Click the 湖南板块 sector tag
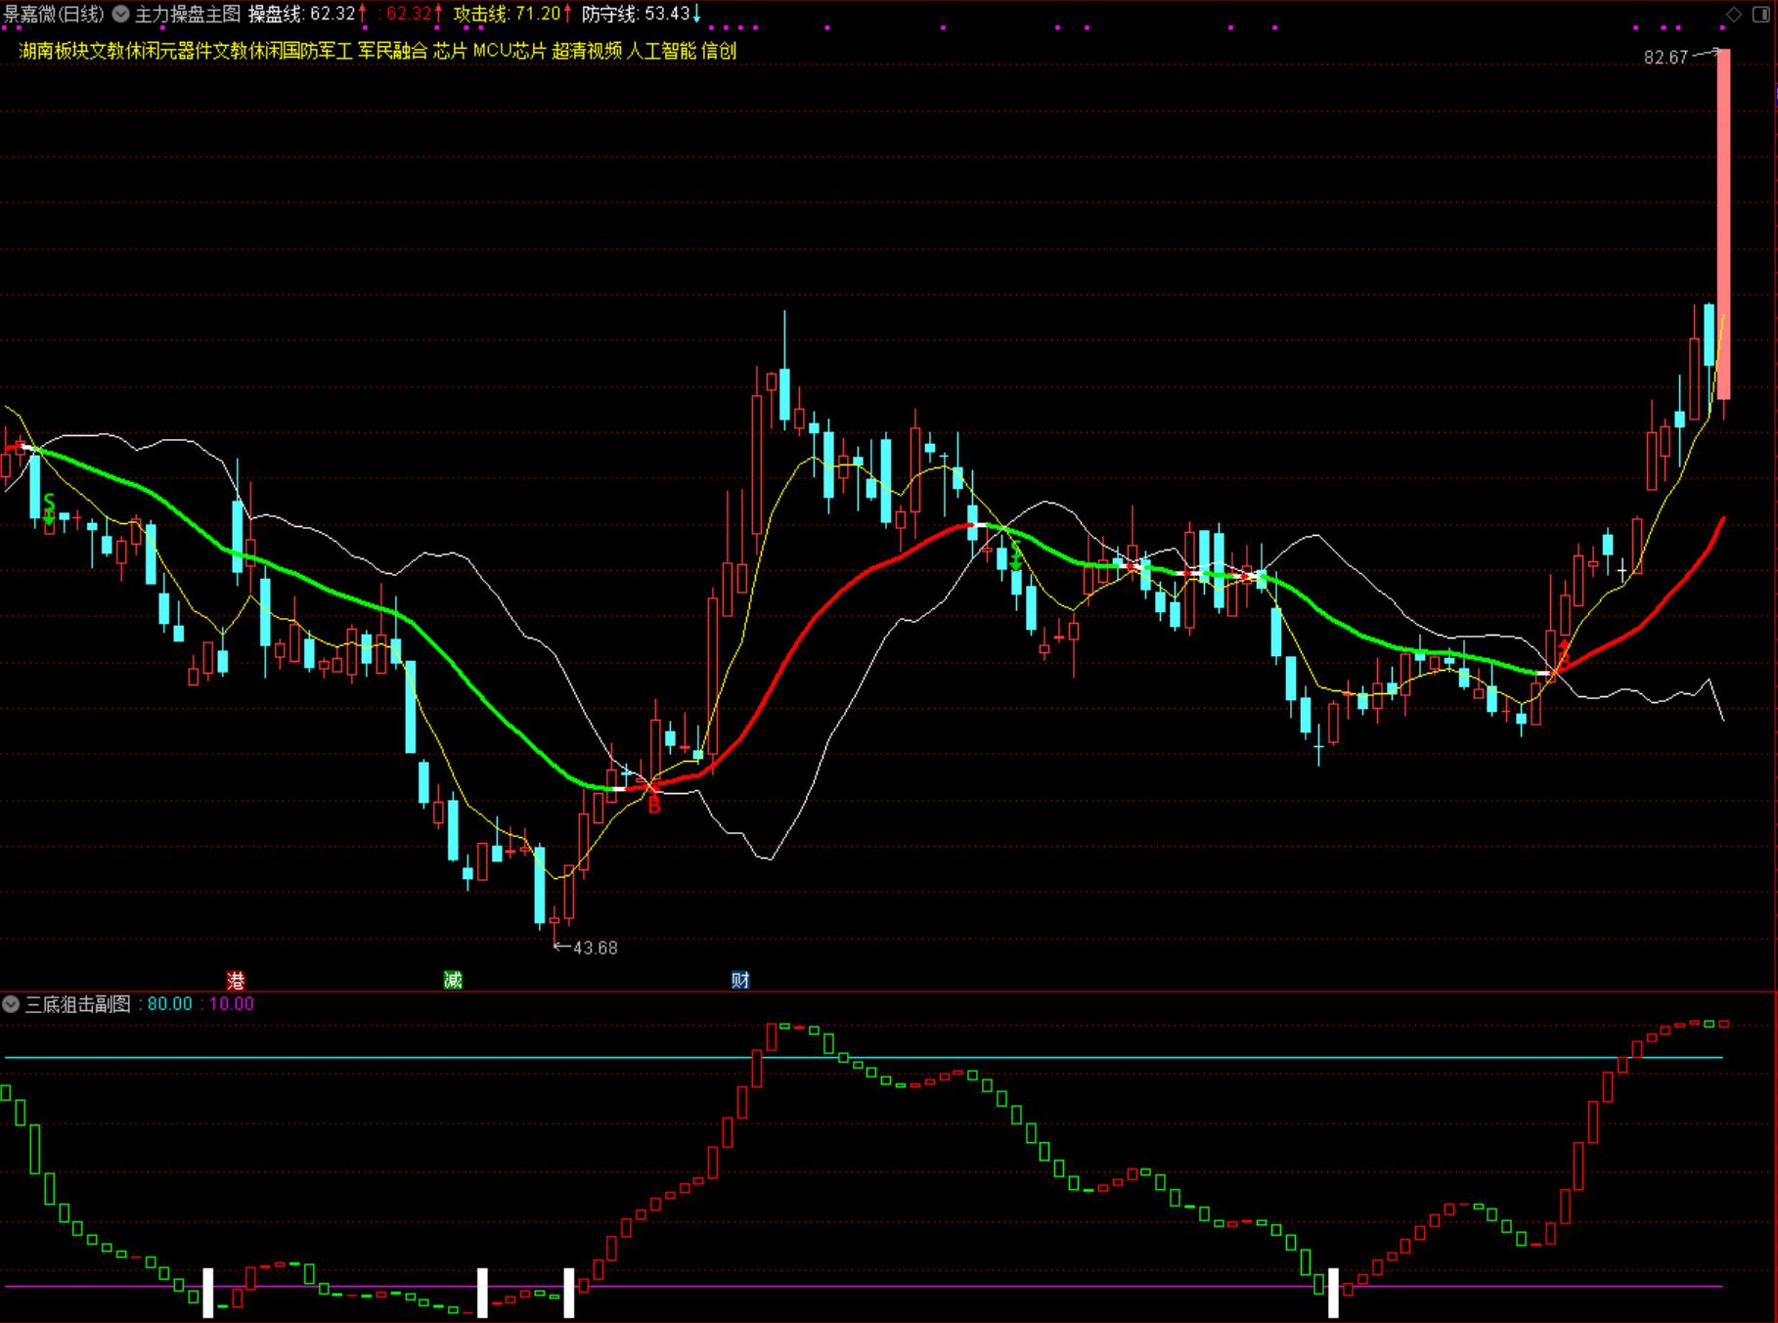This screenshot has height=1323, width=1778. (x=55, y=51)
